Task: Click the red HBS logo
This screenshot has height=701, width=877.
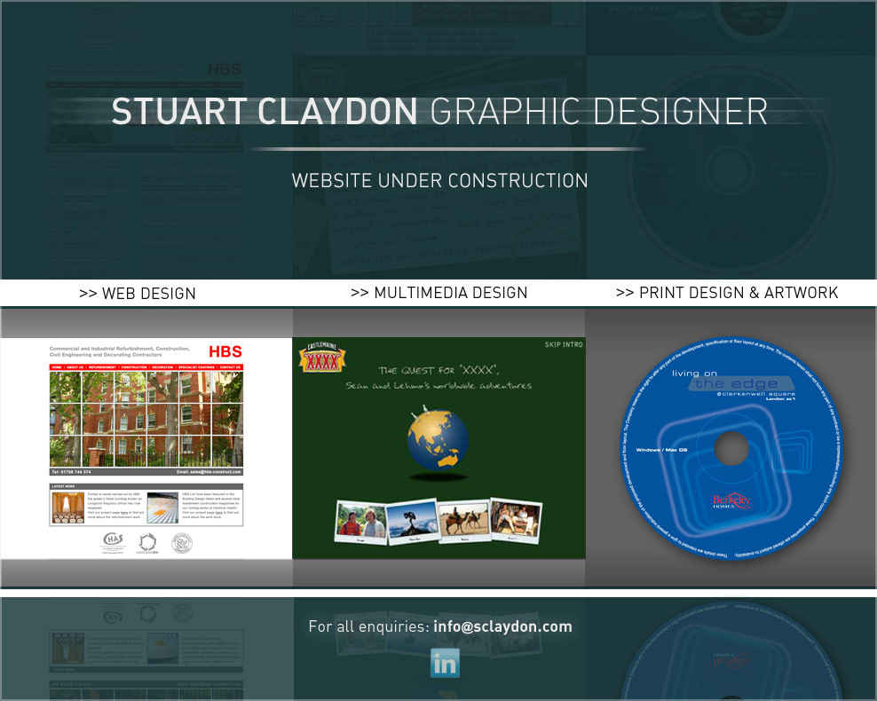Action: [x=225, y=351]
